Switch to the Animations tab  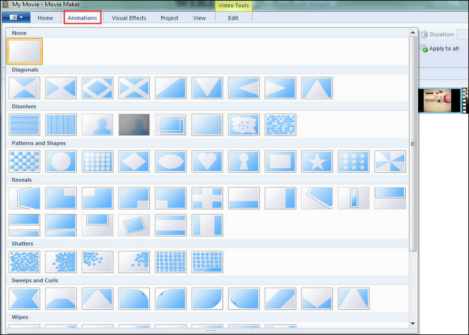click(x=82, y=18)
